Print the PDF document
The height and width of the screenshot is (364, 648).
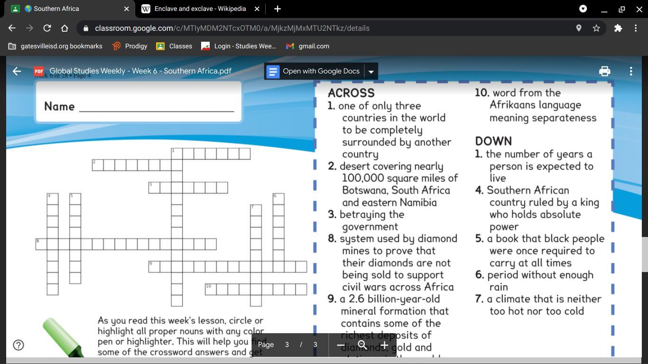(x=604, y=71)
